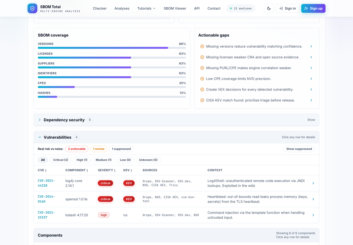Click warning icon beside Missing versions gap
Image resolution: width=353 pixels, height=245 pixels.
pyautogui.click(x=202, y=46)
